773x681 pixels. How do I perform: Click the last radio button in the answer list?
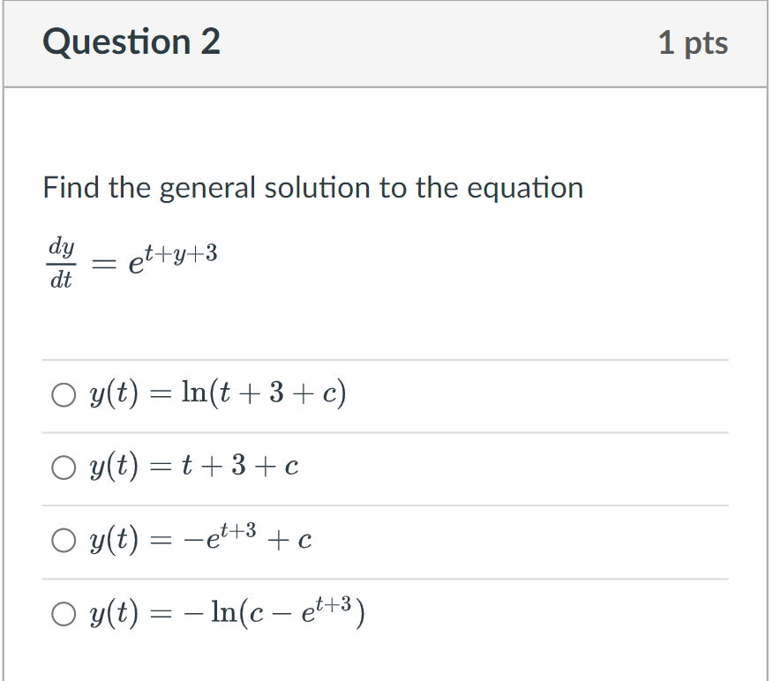(64, 613)
